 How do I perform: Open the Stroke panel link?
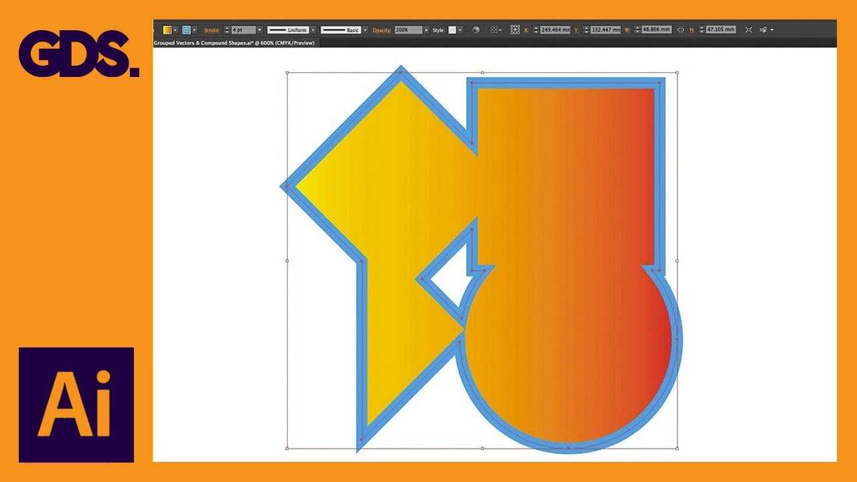211,30
